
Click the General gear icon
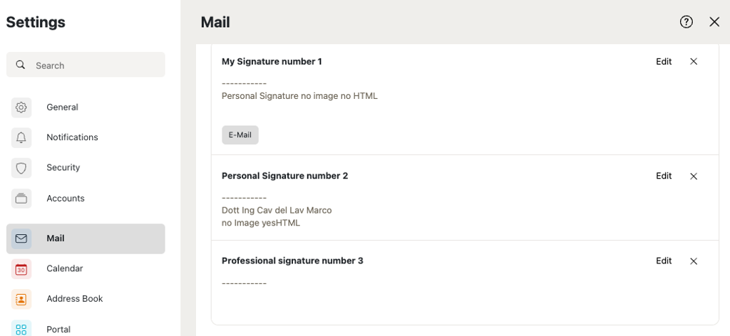21,107
